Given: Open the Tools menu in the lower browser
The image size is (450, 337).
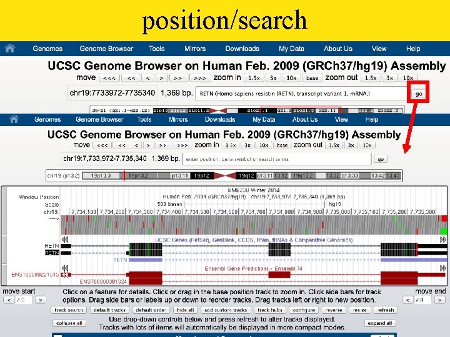Looking at the screenshot, I should coord(144,119).
